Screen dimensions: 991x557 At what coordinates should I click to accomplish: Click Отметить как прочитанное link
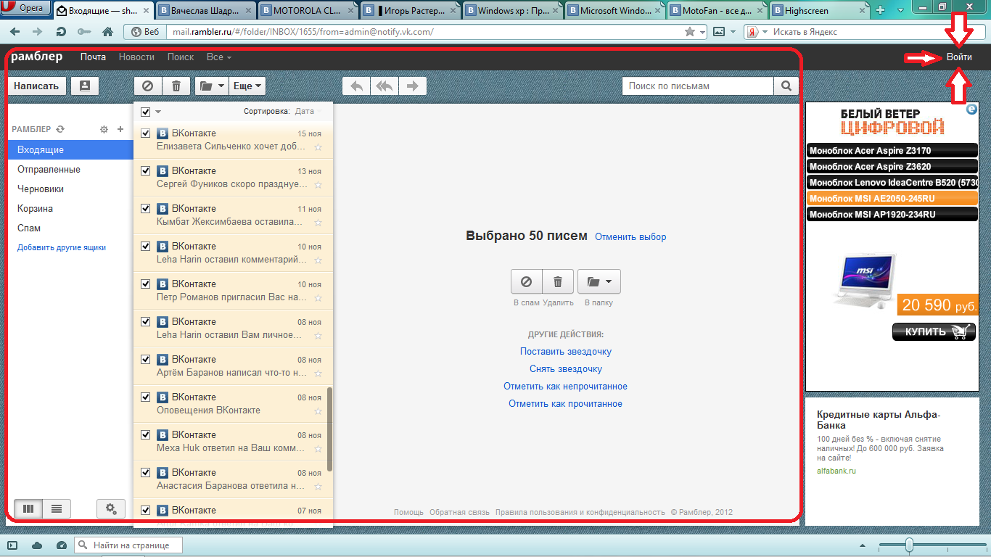pos(565,403)
